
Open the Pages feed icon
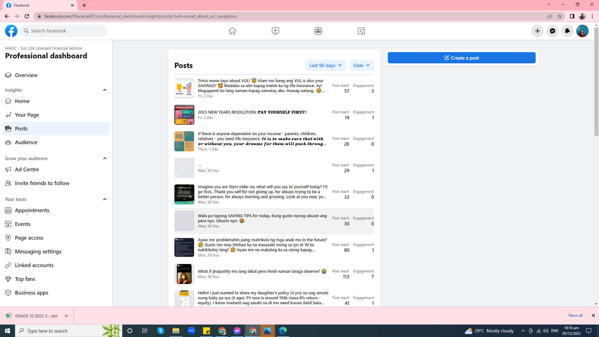(x=361, y=31)
